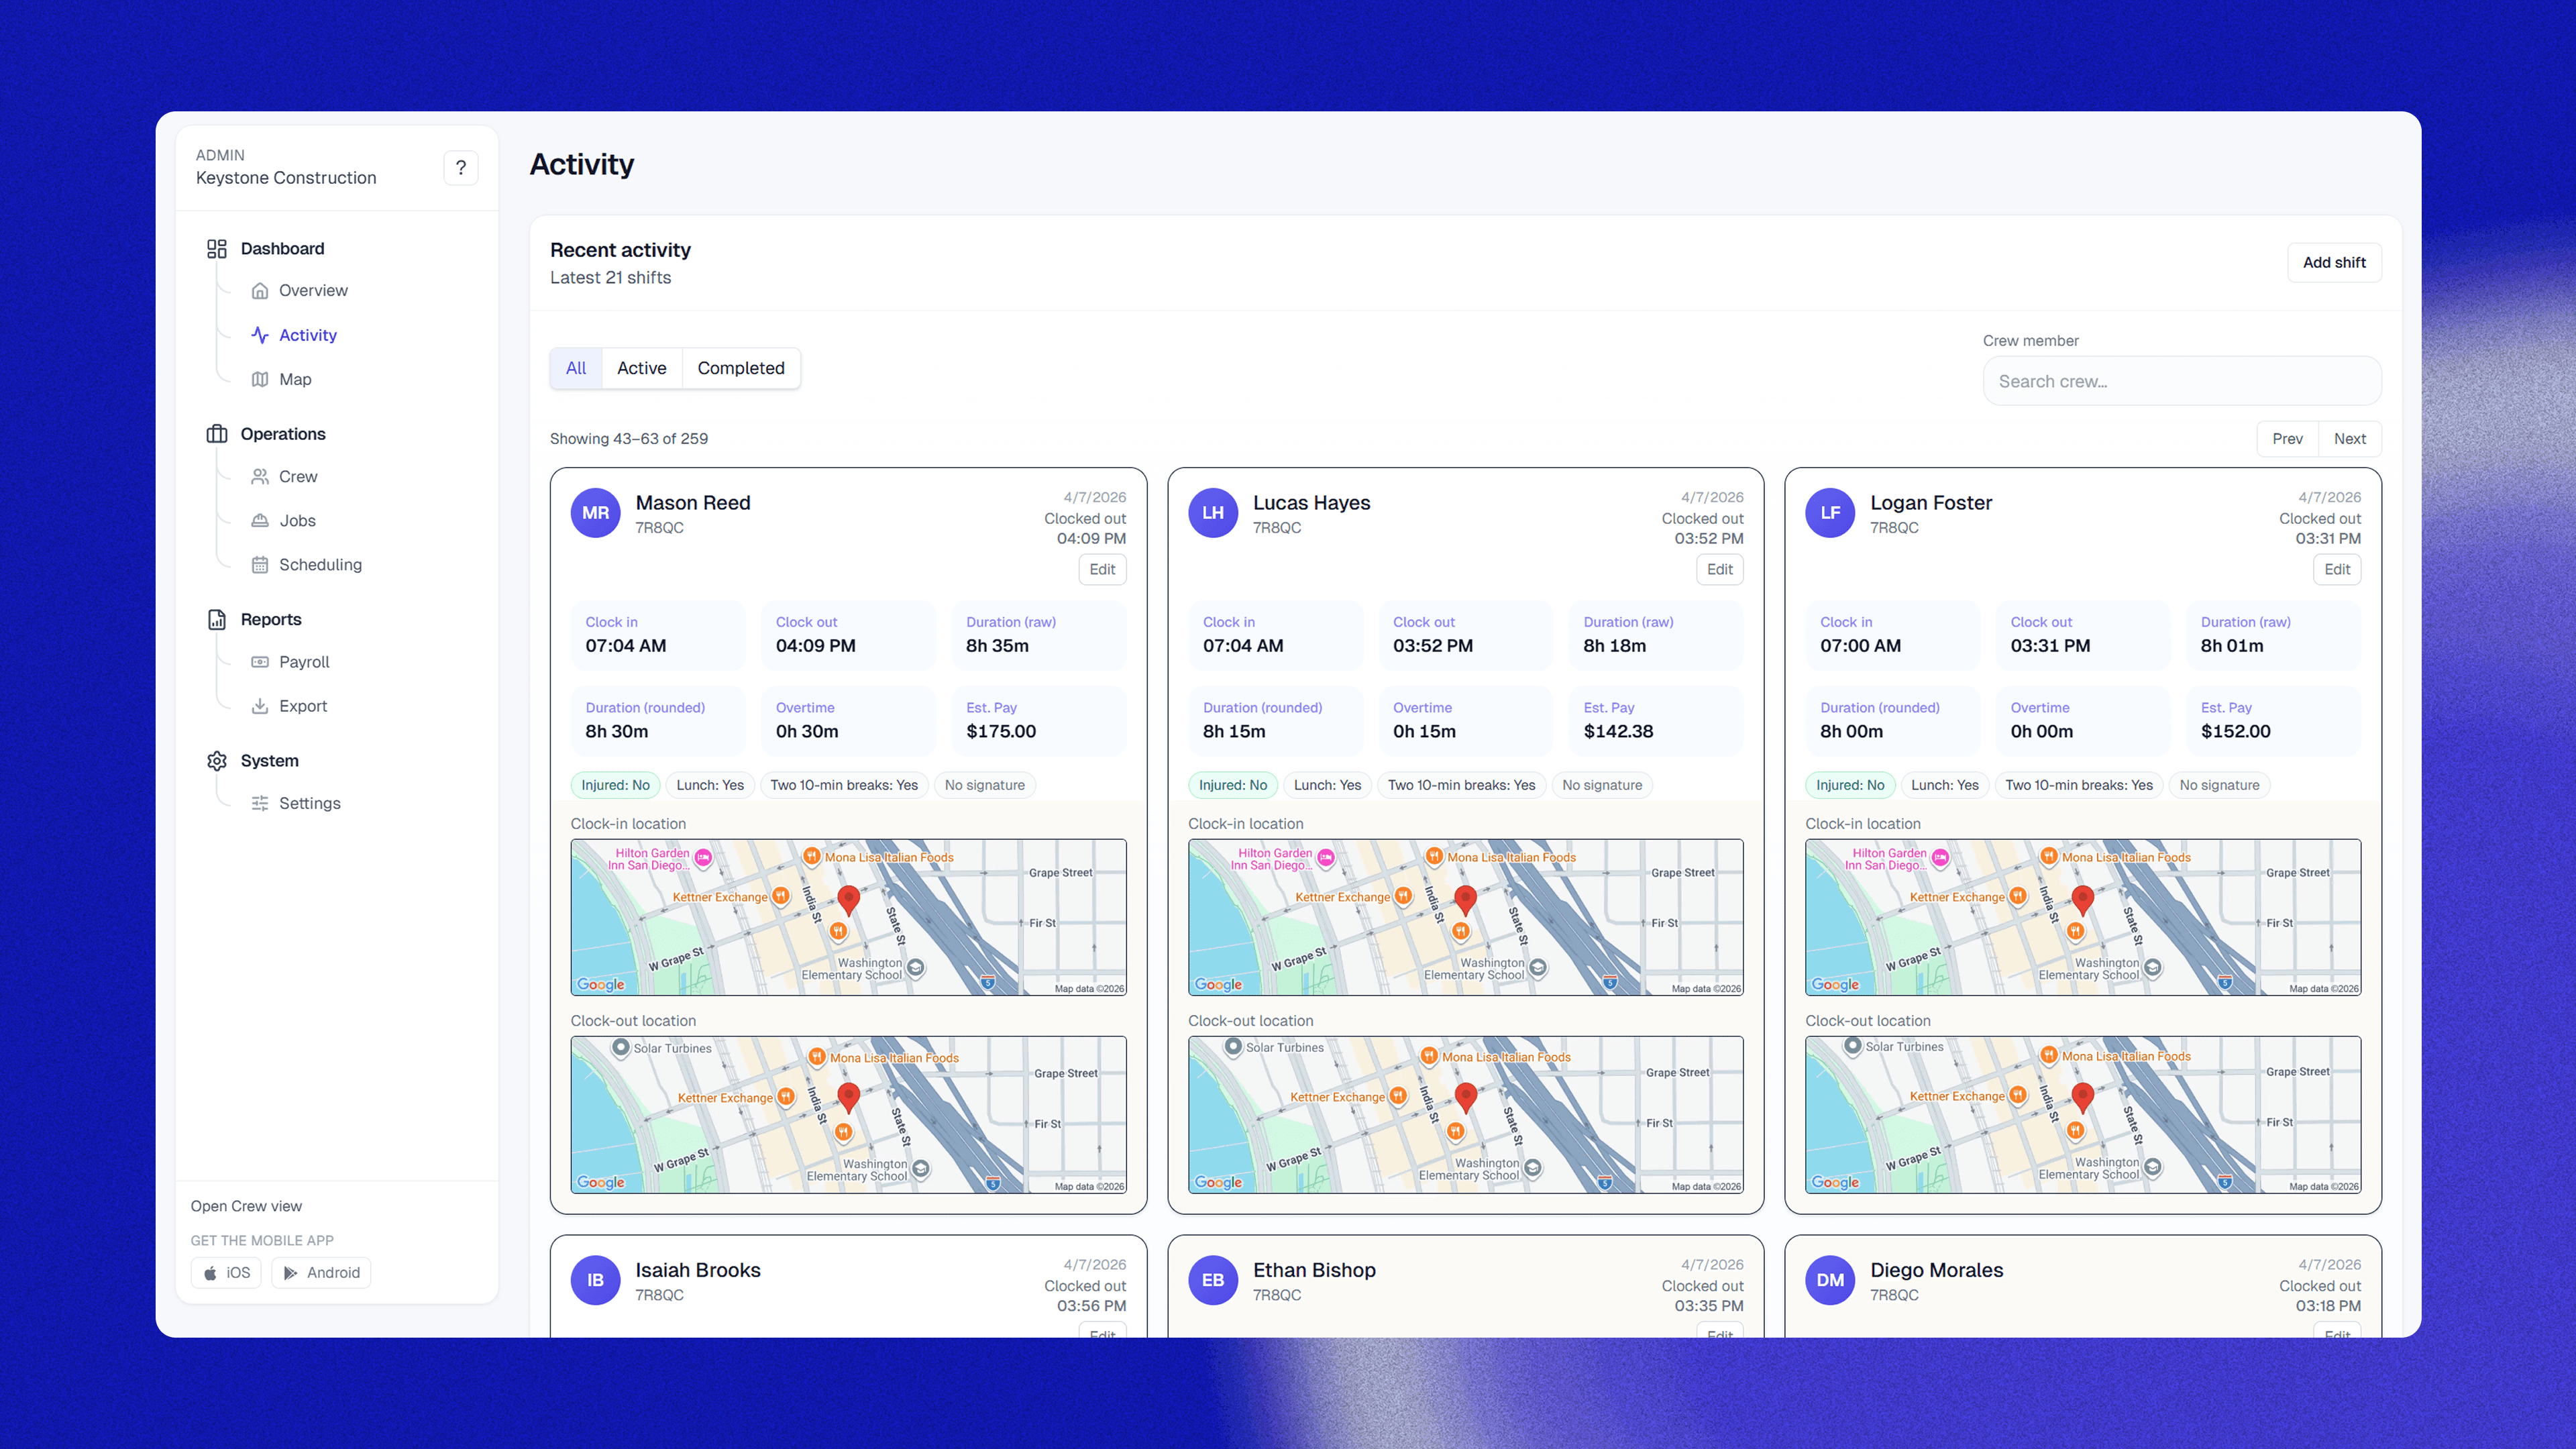Click the Dashboard grid icon
Image resolution: width=2576 pixels, height=1449 pixels.
tap(217, 249)
